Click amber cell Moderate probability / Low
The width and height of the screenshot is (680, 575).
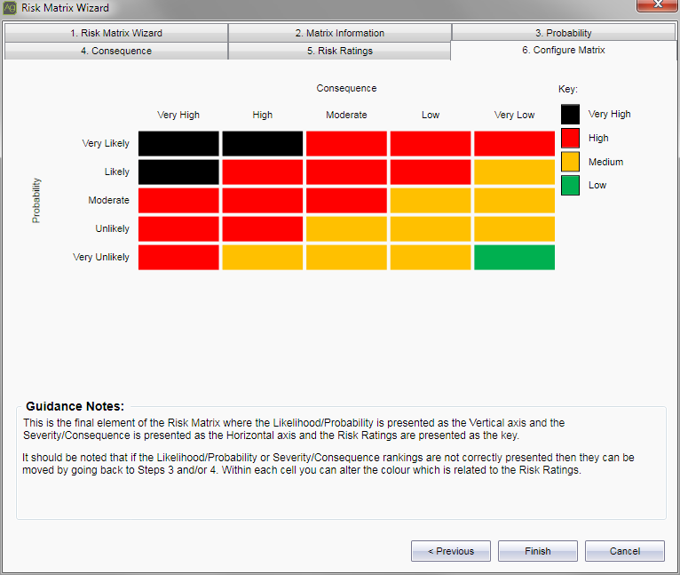tap(431, 200)
